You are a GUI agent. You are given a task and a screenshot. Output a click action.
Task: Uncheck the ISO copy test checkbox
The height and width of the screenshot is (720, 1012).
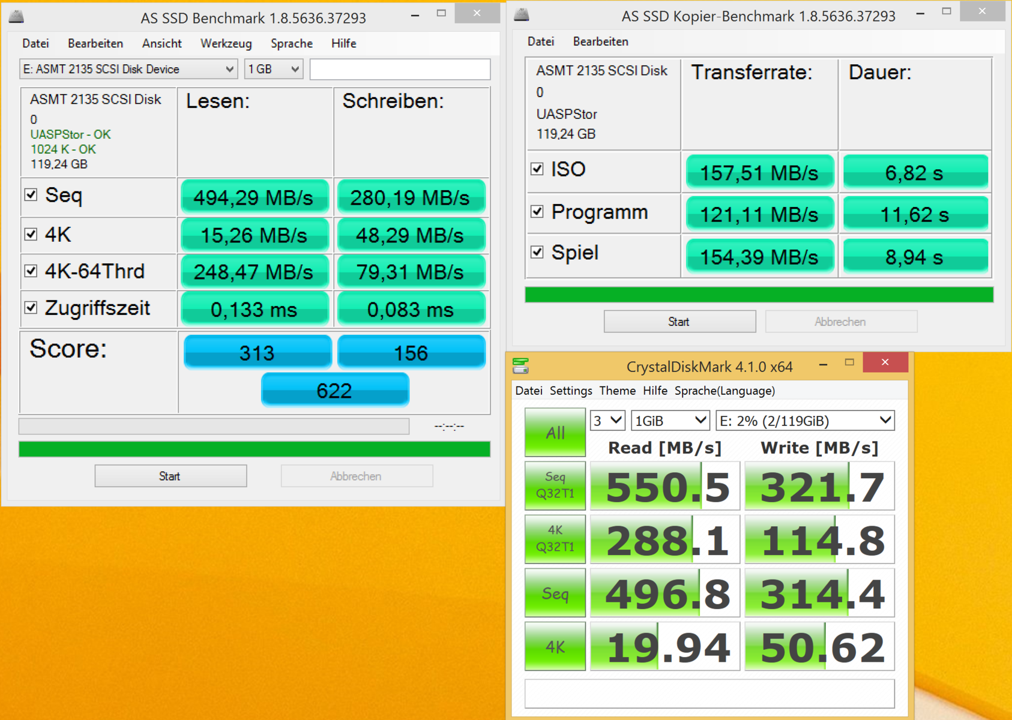[537, 169]
